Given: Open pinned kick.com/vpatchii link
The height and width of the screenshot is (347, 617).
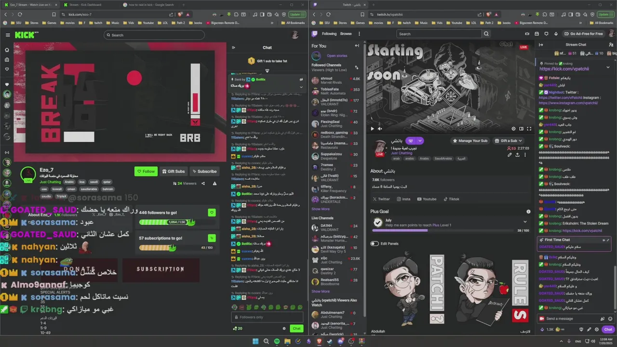Looking at the screenshot, I should click(564, 69).
